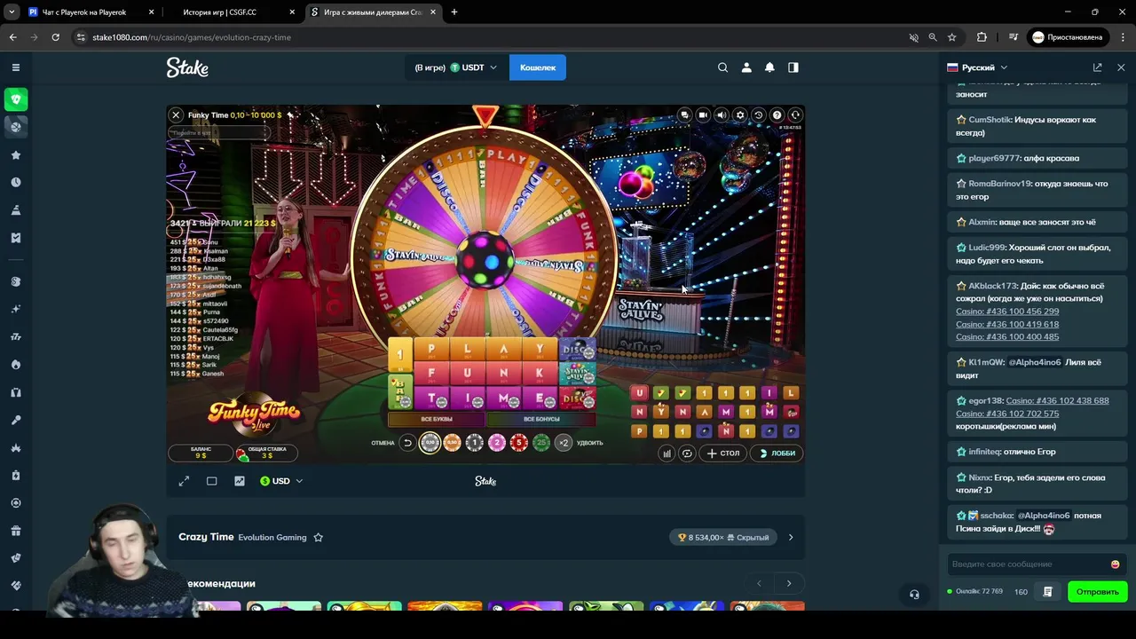This screenshot has width=1136, height=639.
Task: Open live stats chart icon
Action: tap(240, 481)
